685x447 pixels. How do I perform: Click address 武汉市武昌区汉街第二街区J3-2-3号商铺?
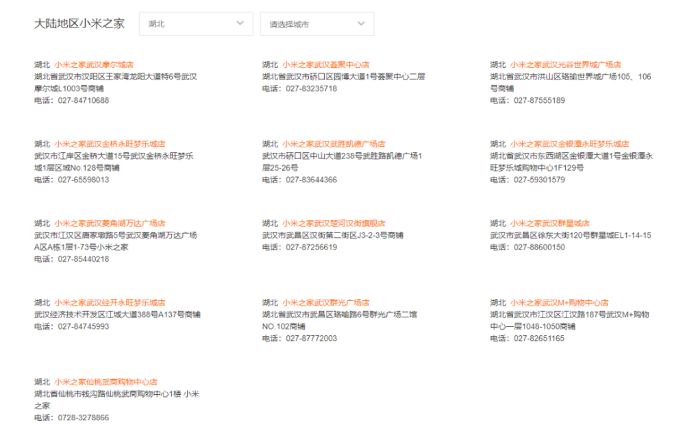pyautogui.click(x=333, y=235)
